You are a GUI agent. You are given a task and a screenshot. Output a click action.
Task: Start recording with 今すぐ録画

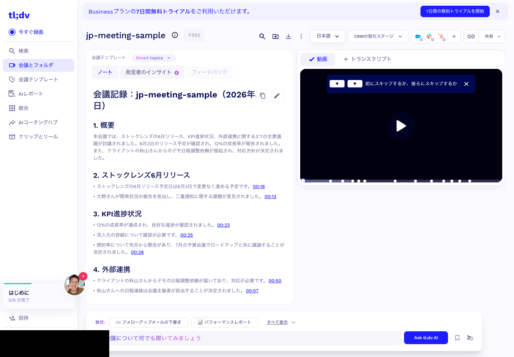[x=26, y=32]
